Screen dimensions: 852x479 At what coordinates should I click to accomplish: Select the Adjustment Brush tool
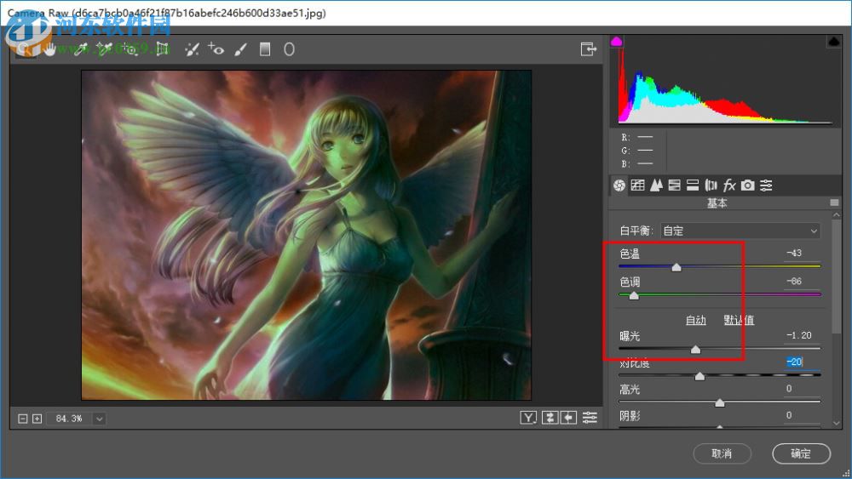(240, 49)
